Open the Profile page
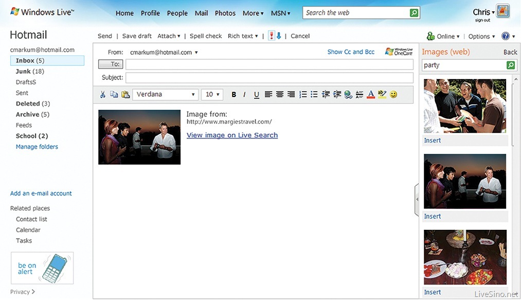The height and width of the screenshot is (300, 521). pyautogui.click(x=150, y=13)
